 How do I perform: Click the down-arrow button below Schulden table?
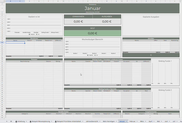[151, 55]
